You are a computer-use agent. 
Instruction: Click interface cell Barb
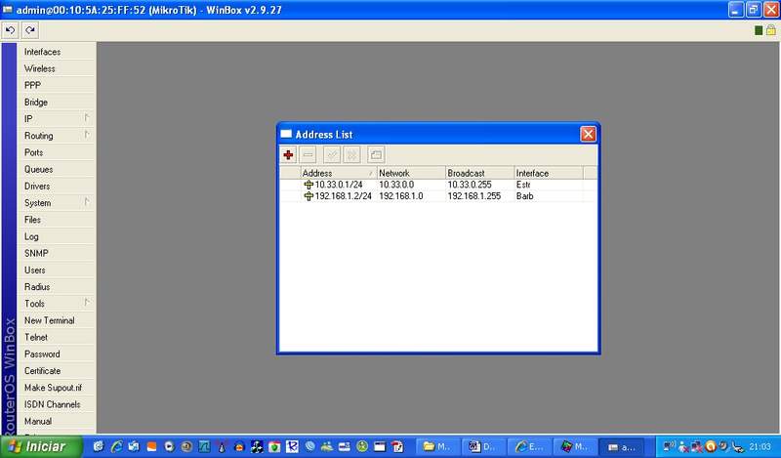(x=525, y=196)
